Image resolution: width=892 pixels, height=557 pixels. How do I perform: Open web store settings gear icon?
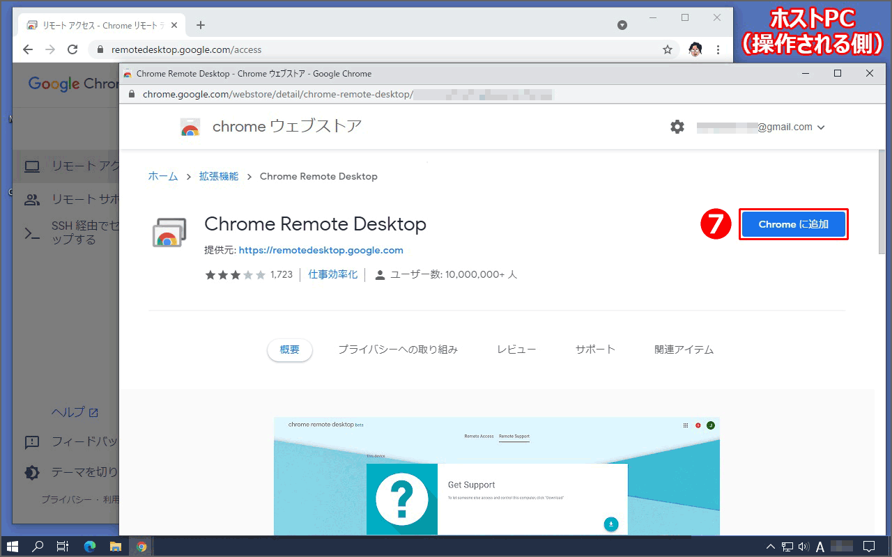[677, 127]
